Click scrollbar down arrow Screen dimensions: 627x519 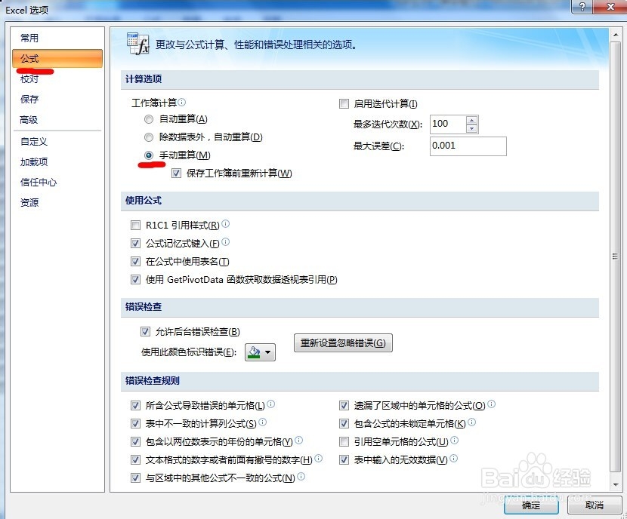616,485
